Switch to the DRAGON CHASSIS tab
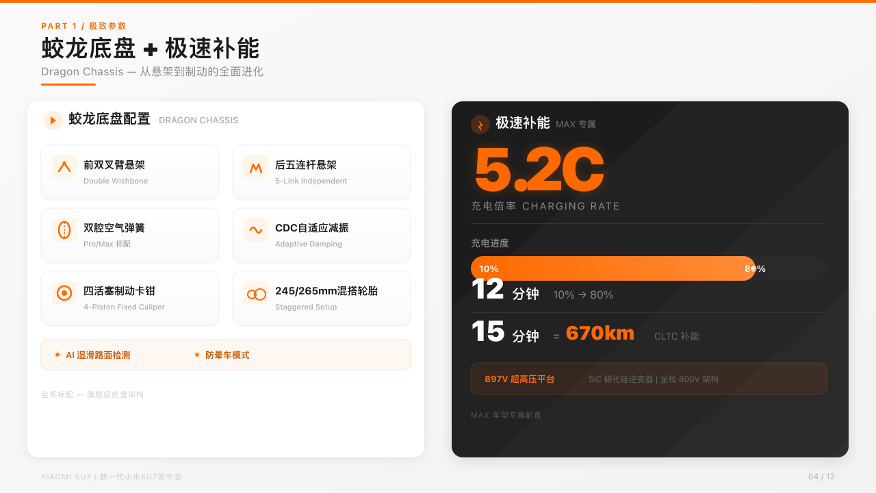This screenshot has width=876, height=493. tap(198, 120)
